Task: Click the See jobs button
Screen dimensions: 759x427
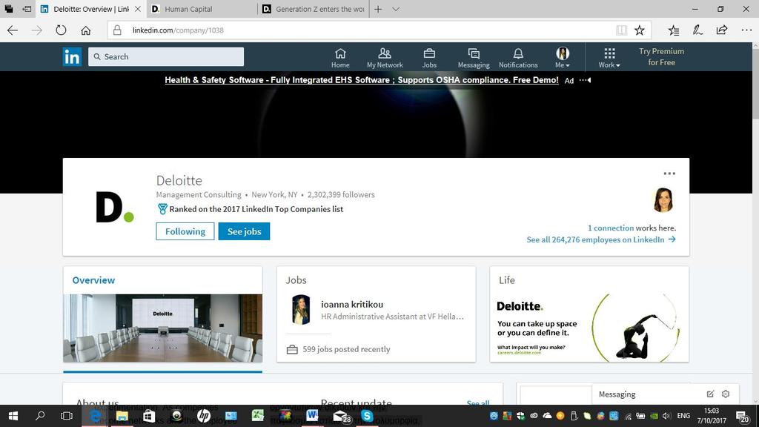Action: pos(244,231)
